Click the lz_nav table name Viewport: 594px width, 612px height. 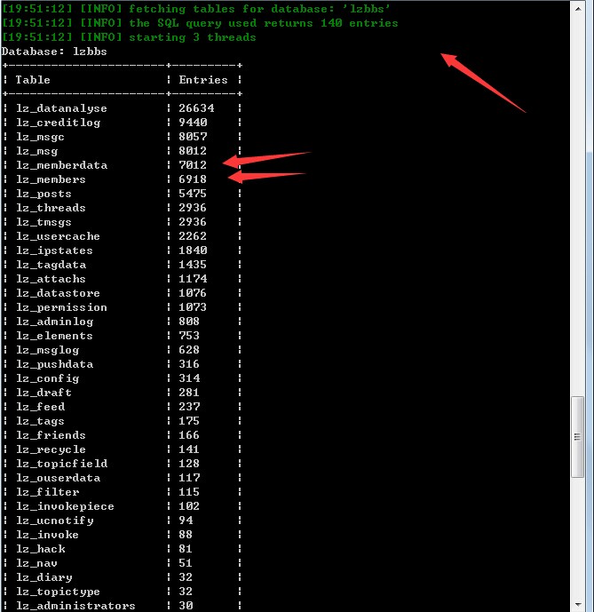point(36,563)
